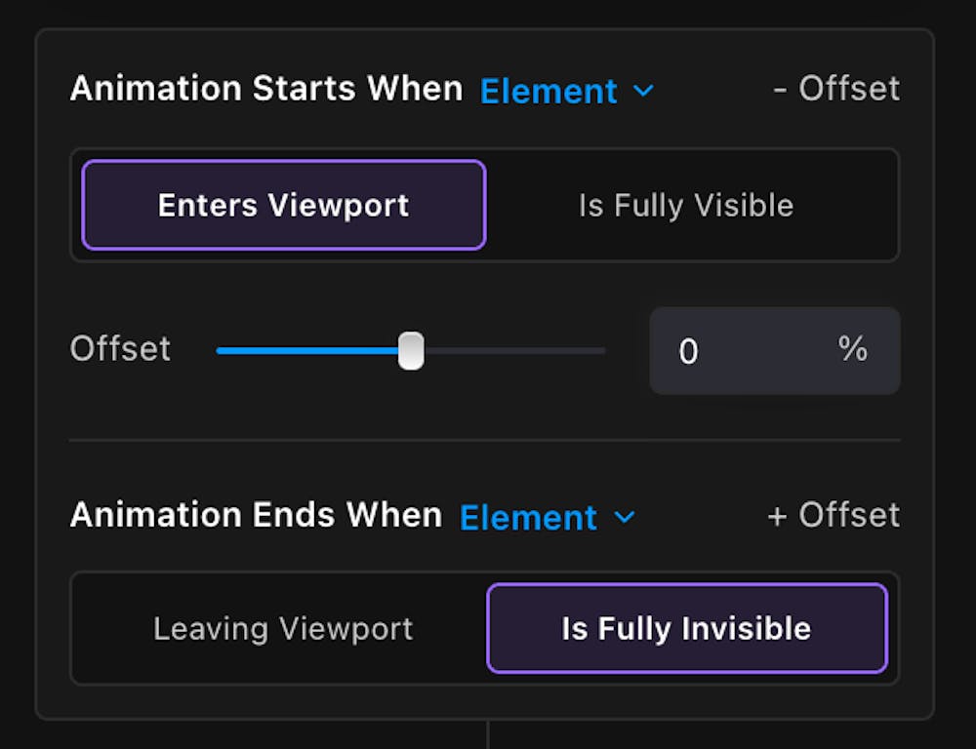The width and height of the screenshot is (976, 749).
Task: Click the plus icon in "+ Offset"
Action: point(777,516)
